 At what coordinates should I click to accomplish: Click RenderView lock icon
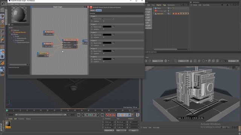coord(191,61)
